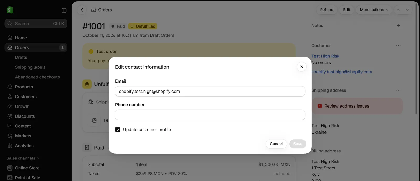Click the Search box in the sidebar

point(36,24)
